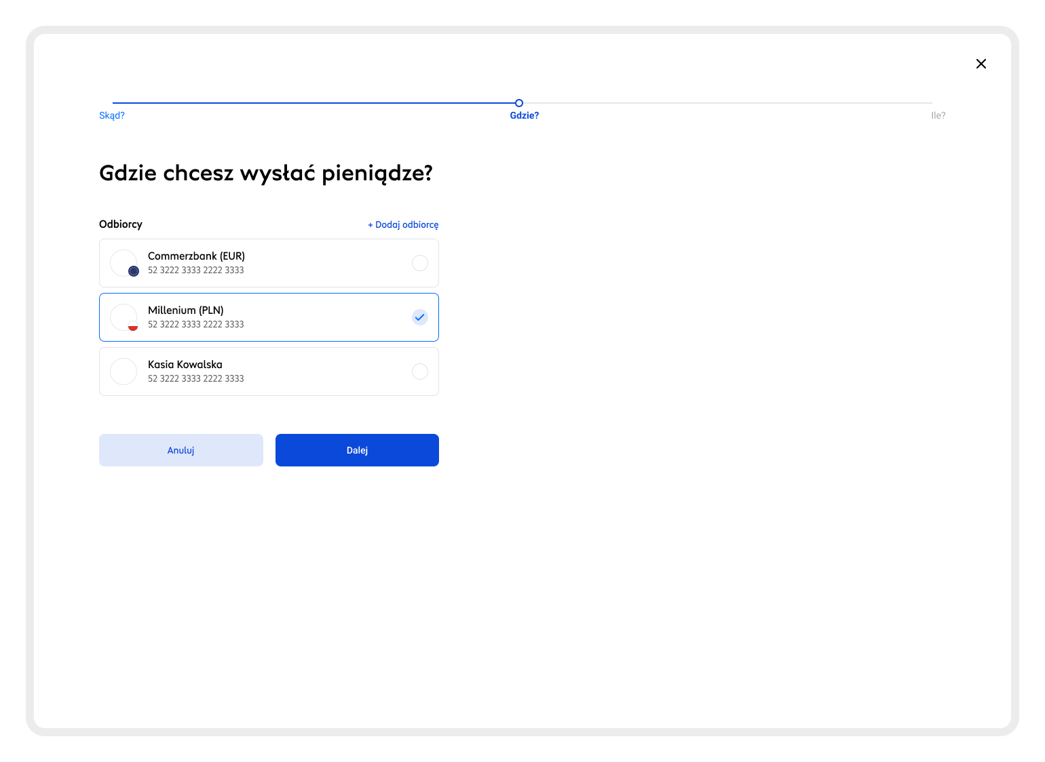Click the current step marker circle
This screenshot has width=1045, height=762.
click(x=519, y=103)
